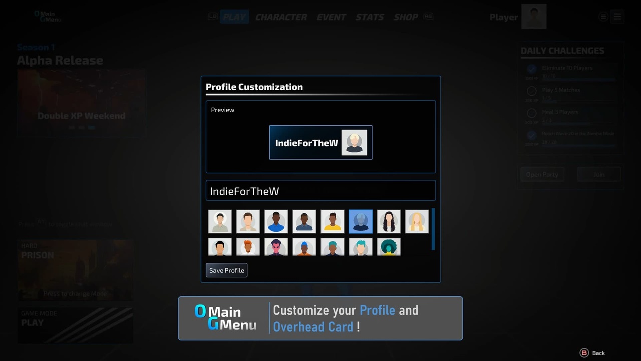Viewport: 641px width, 361px height.
Task: Select the green afro avatar thumbnail
Action: pos(389,247)
